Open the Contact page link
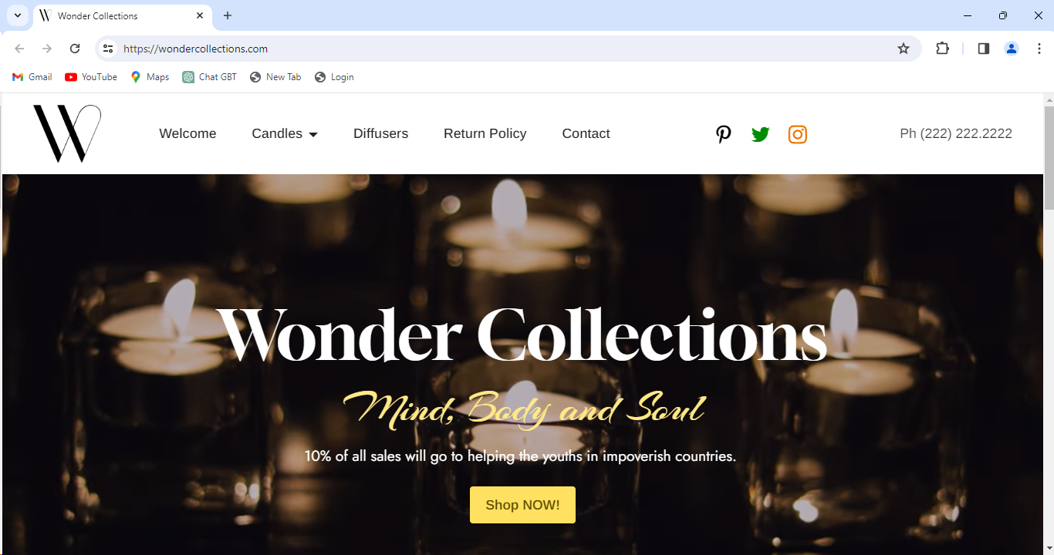This screenshot has height=555, width=1054. click(x=586, y=133)
